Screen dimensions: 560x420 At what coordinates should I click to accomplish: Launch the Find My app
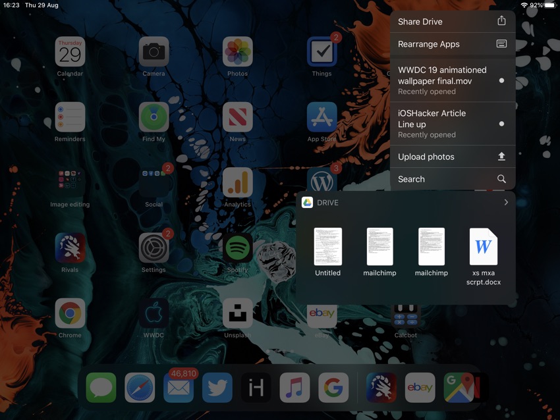[154, 117]
